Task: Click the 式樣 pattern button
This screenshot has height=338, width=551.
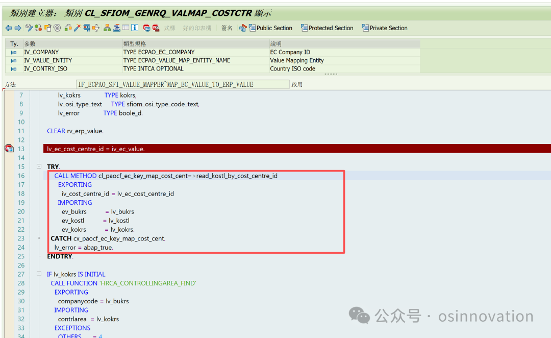Action: (x=170, y=28)
